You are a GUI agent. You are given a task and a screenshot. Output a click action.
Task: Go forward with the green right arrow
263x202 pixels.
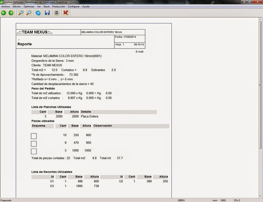11,13
